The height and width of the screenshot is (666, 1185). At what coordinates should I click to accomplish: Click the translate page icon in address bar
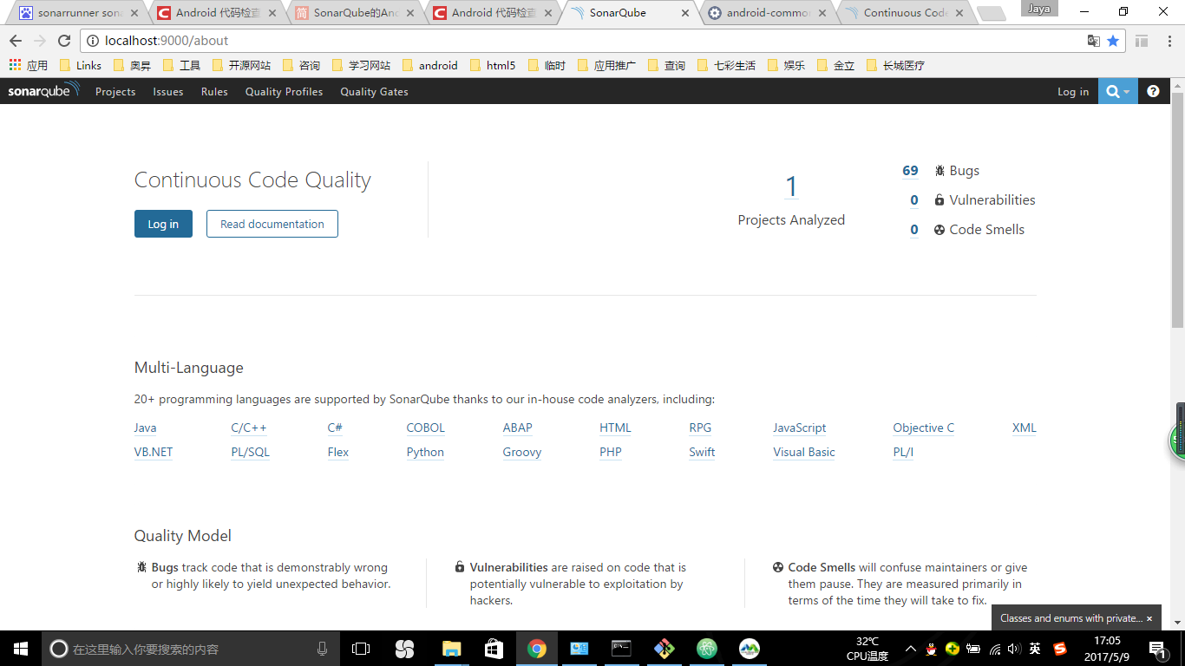[1094, 41]
